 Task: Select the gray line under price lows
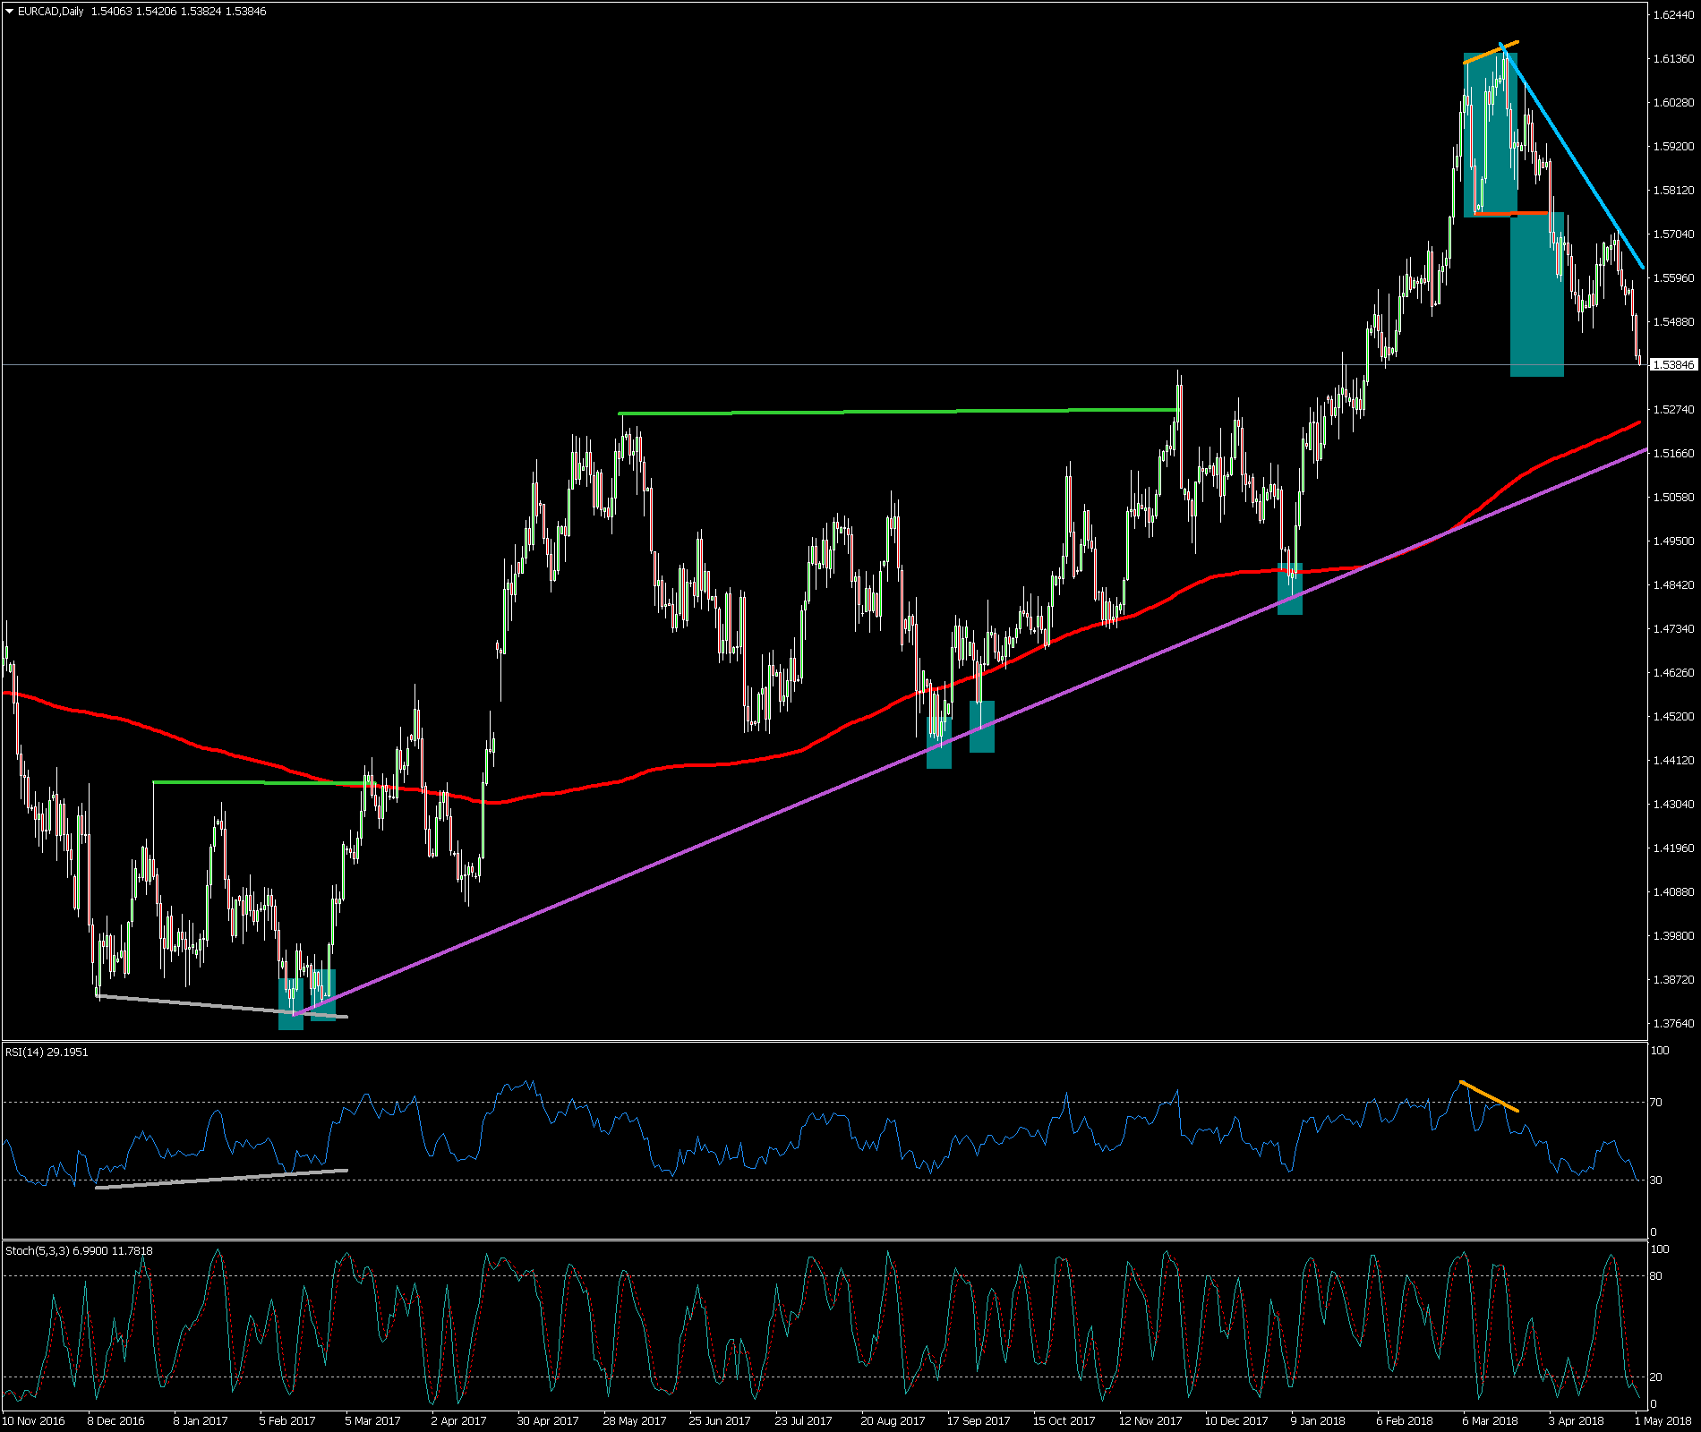pos(197,1004)
